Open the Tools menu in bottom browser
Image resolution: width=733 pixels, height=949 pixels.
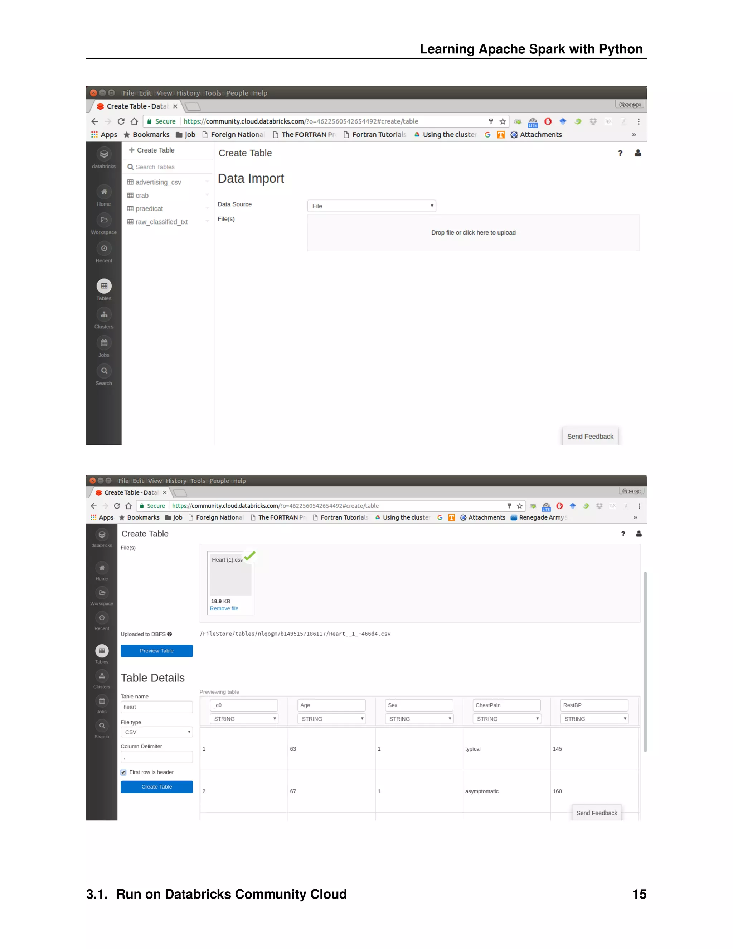pyautogui.click(x=198, y=481)
